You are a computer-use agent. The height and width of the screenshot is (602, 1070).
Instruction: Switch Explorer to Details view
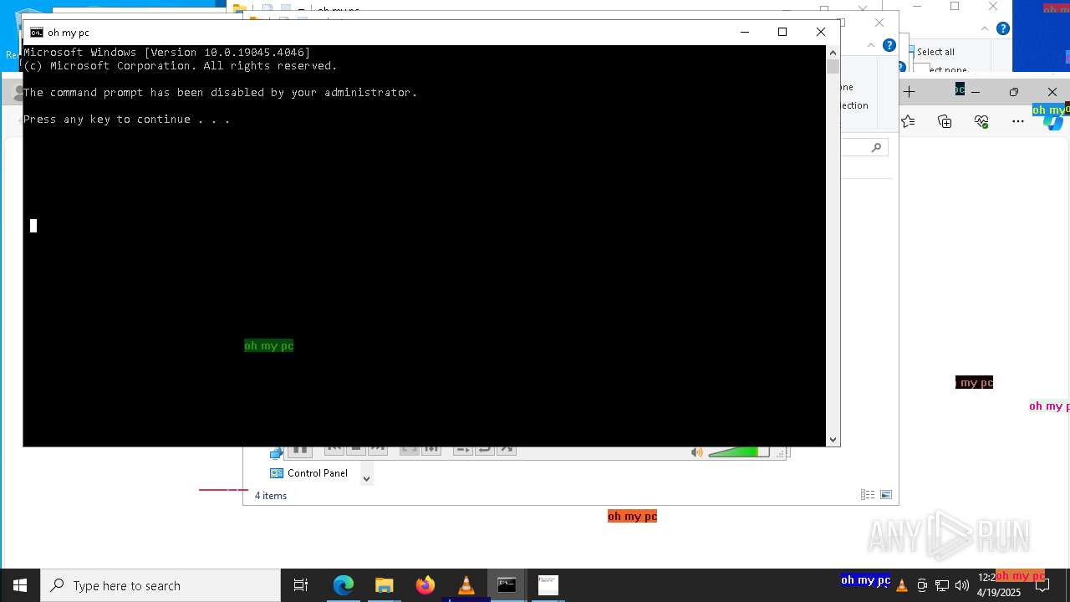click(x=868, y=495)
